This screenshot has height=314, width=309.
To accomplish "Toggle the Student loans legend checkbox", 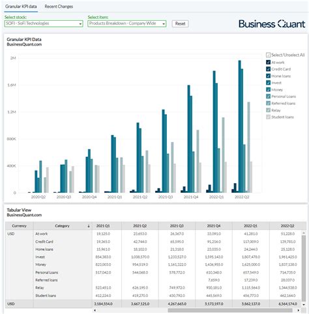I will tap(269, 117).
